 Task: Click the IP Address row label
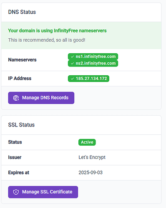pos(20,79)
